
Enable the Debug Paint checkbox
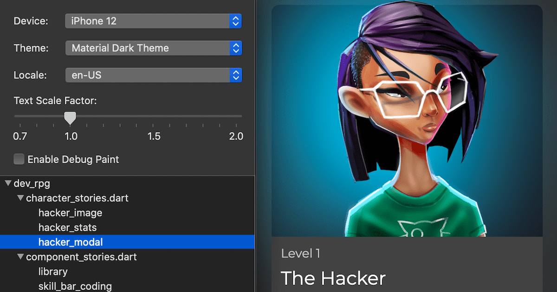19,159
